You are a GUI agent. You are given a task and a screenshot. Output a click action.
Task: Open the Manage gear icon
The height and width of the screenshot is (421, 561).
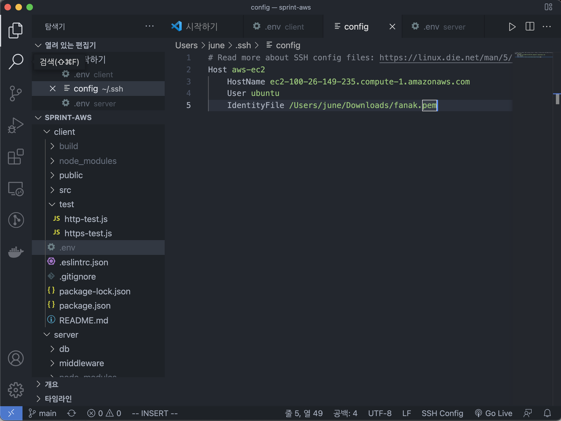pos(16,389)
